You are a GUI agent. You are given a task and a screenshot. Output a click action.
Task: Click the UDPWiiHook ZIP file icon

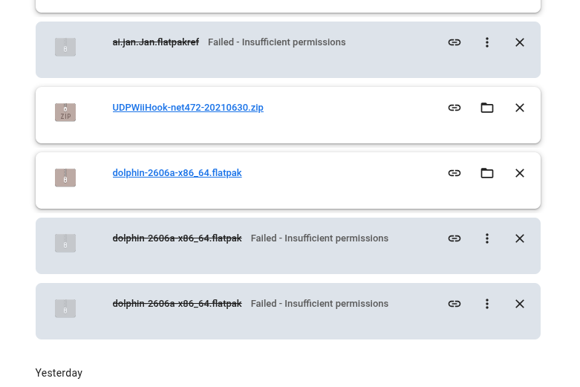click(65, 112)
